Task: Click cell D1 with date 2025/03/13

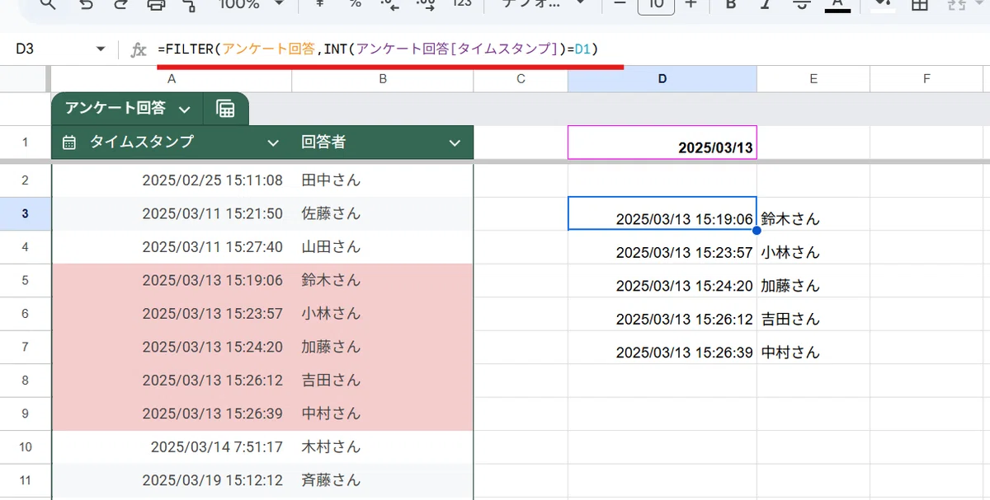Action: [662, 143]
